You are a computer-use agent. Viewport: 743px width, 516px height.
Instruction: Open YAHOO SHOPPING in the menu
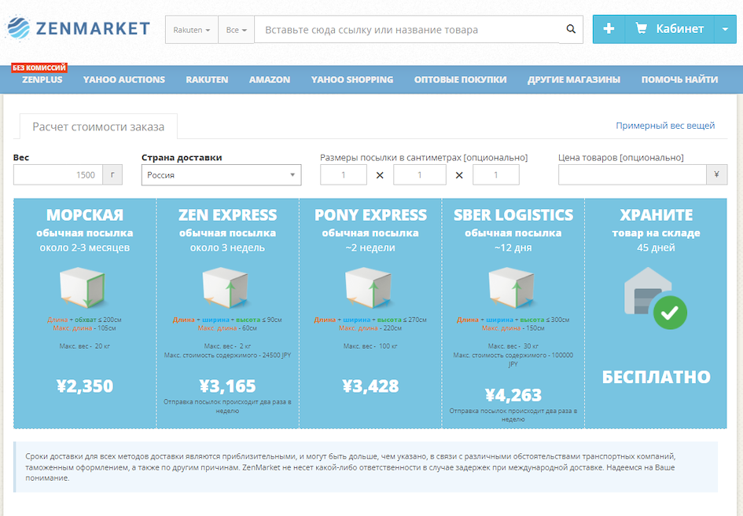352,79
